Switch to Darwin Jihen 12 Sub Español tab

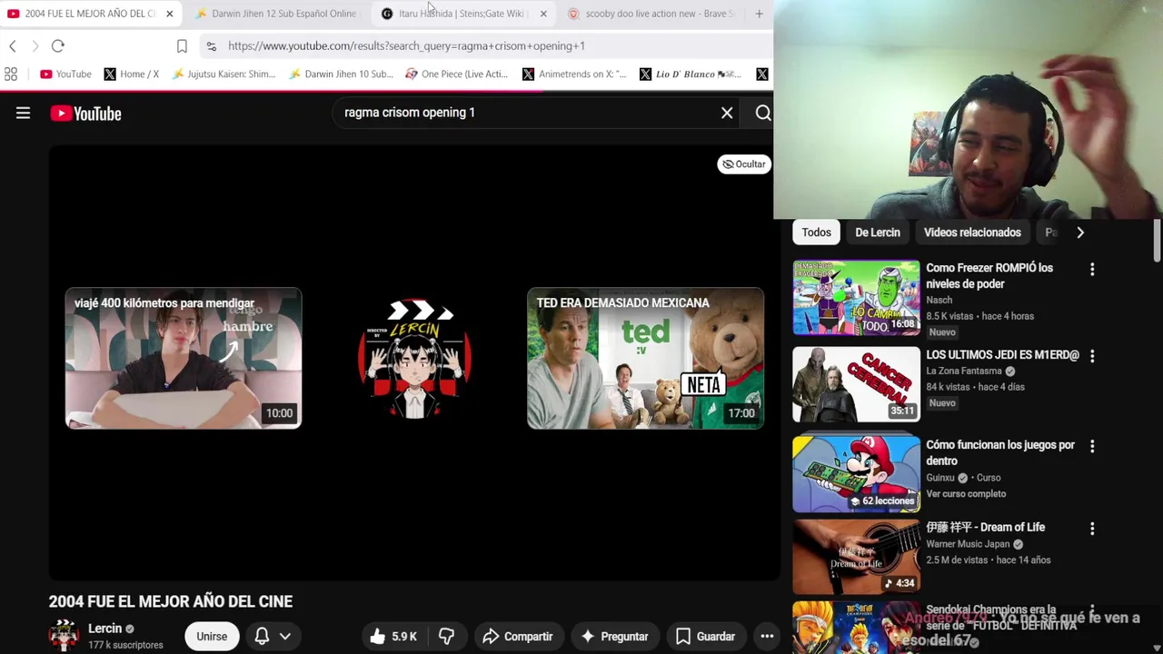tap(276, 14)
